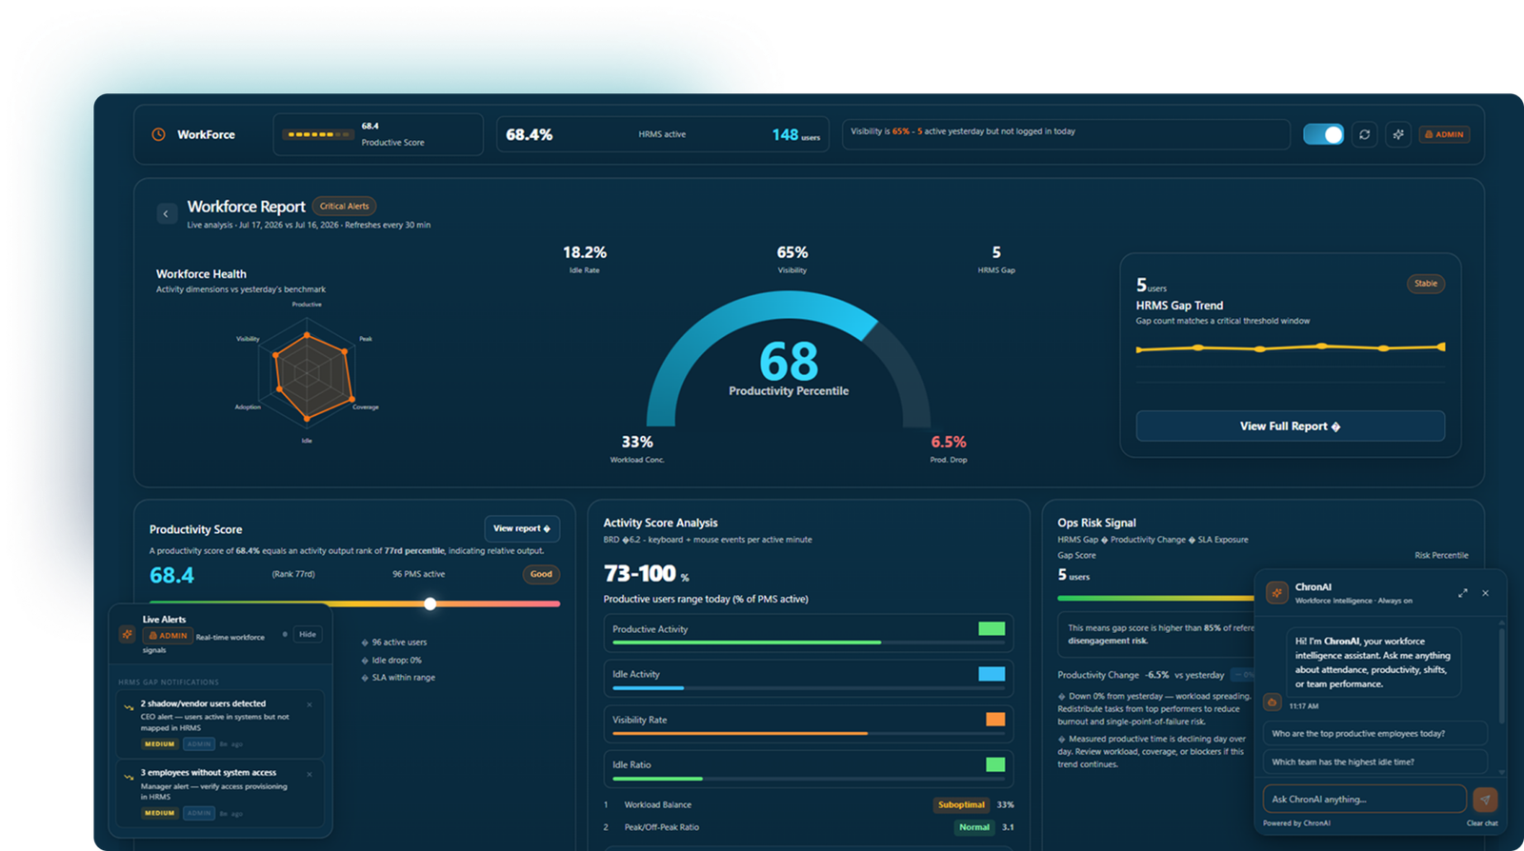1524x851 pixels.
Task: Click the Normal tag for Peak/Off-Peak Ratio
Action: click(973, 827)
